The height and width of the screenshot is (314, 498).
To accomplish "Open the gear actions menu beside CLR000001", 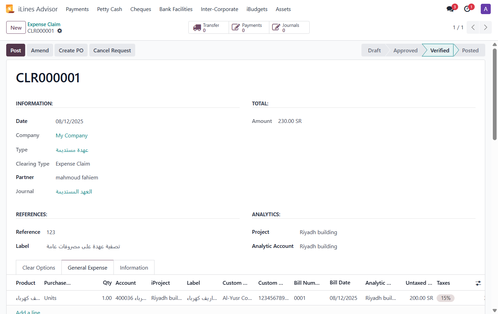I will tap(60, 31).
